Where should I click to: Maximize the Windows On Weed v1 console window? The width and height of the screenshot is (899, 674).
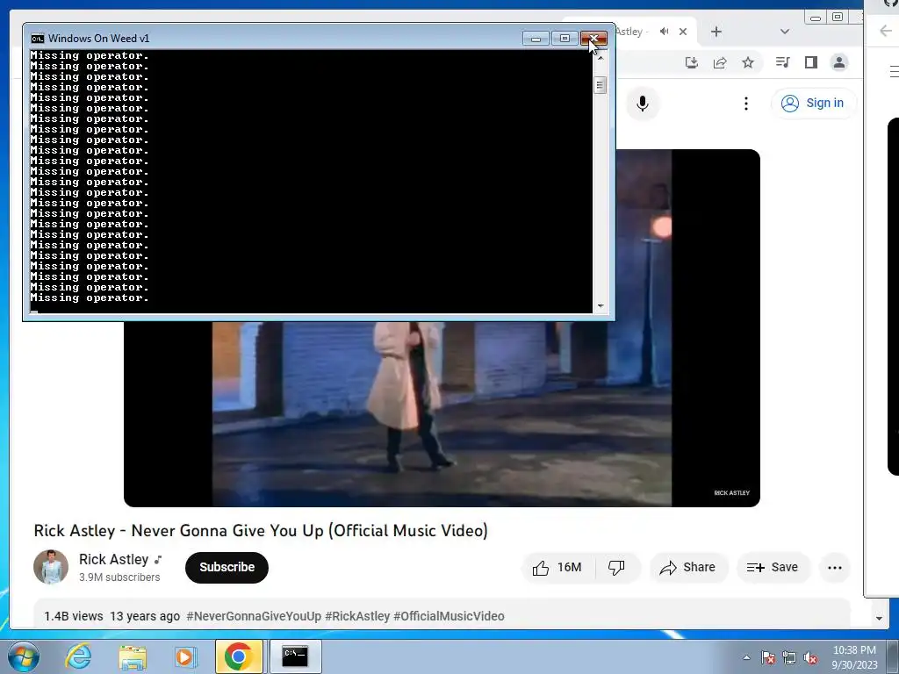[x=565, y=39]
